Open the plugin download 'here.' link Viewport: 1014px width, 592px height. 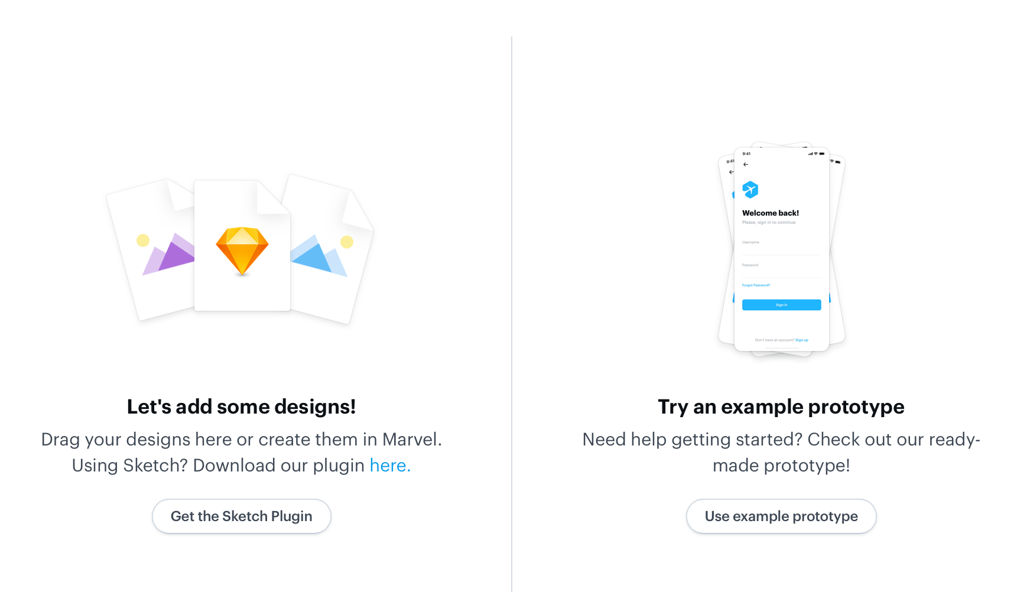click(389, 466)
